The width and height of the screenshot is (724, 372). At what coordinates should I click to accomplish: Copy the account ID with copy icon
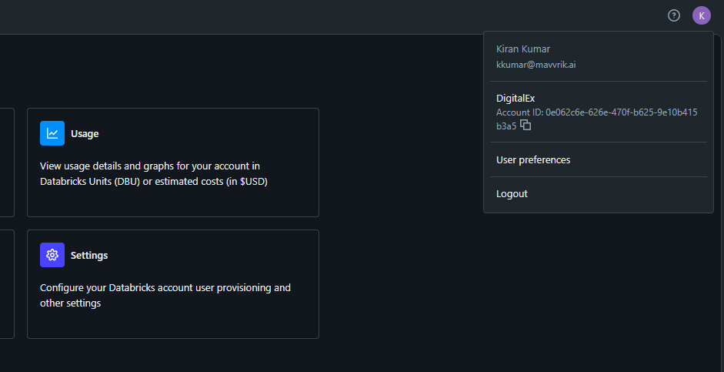pos(525,126)
